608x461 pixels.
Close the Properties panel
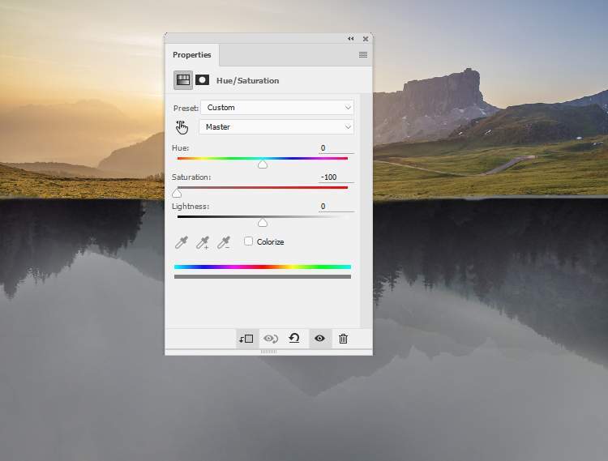click(x=366, y=39)
